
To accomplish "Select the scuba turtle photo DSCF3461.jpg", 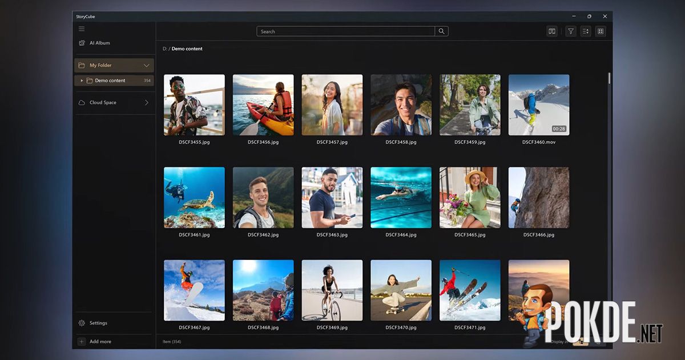I will 194,198.
